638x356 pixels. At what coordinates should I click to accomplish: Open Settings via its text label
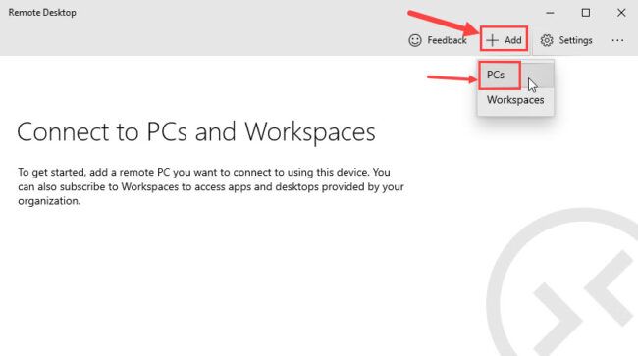coord(575,40)
